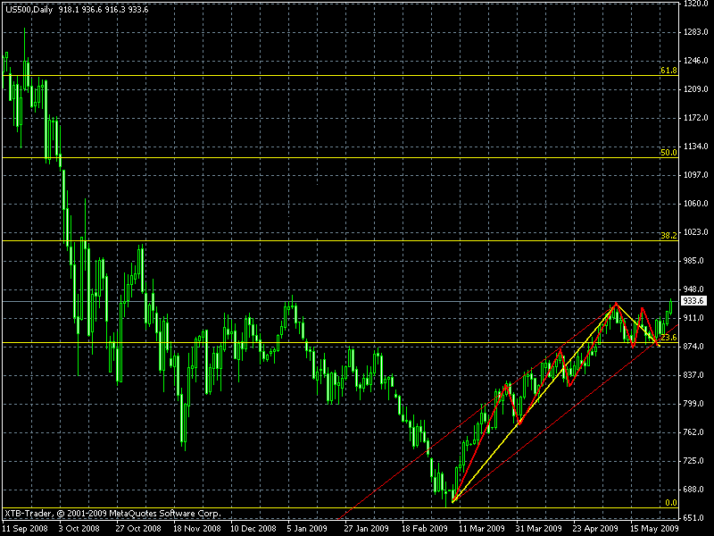Click the 3 Oct 2008 date label
The height and width of the screenshot is (536, 714).
pyautogui.click(x=79, y=529)
